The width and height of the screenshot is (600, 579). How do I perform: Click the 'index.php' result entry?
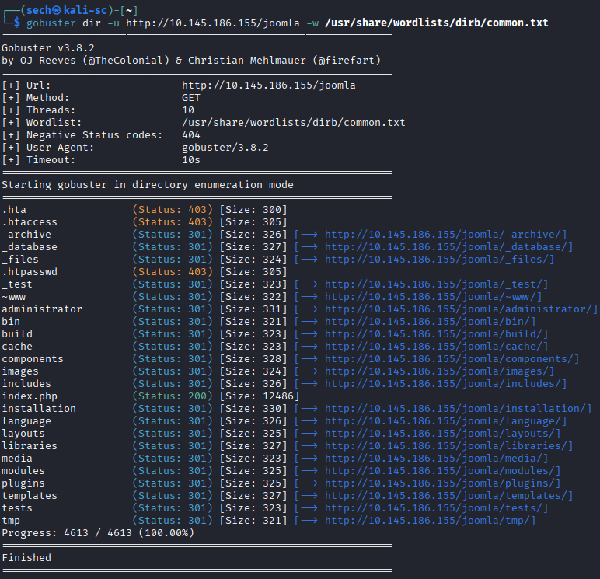[x=30, y=396]
